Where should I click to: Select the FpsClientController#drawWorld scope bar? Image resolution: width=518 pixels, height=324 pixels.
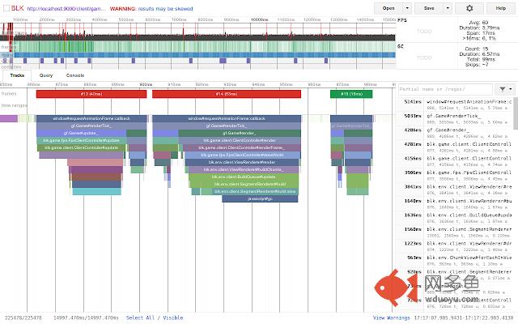pyautogui.click(x=242, y=155)
